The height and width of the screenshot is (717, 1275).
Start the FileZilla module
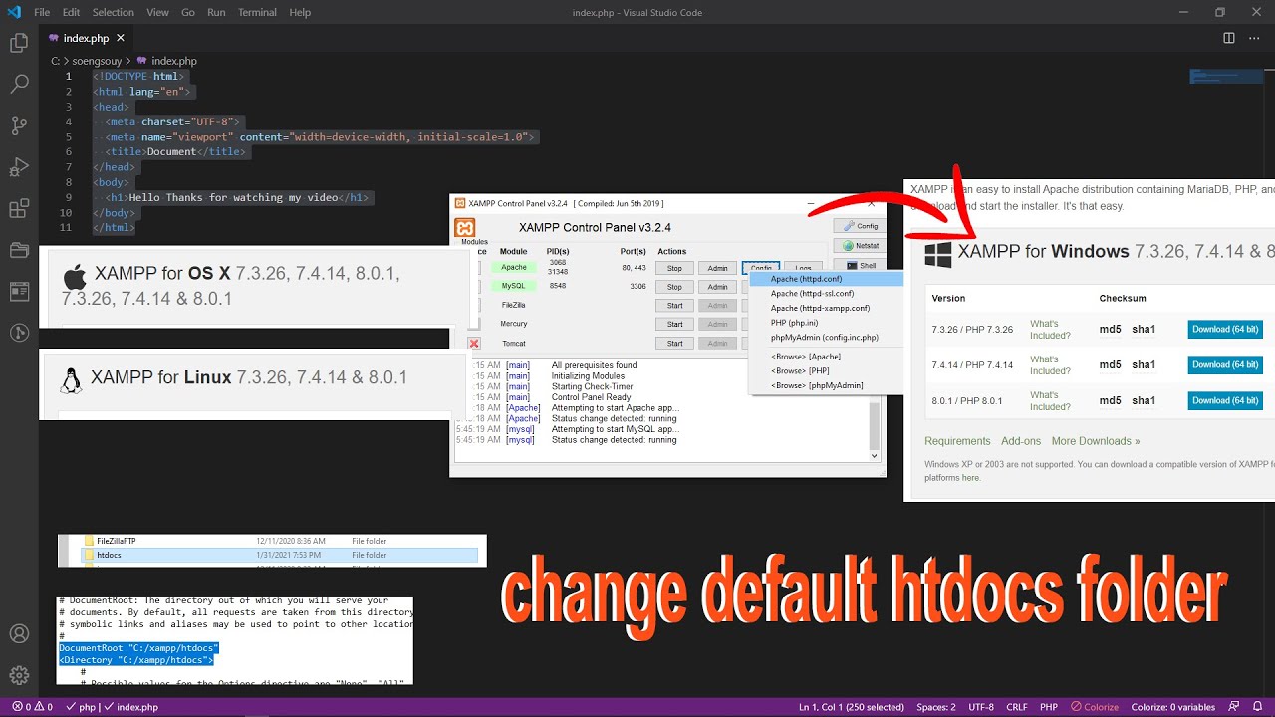tap(674, 306)
